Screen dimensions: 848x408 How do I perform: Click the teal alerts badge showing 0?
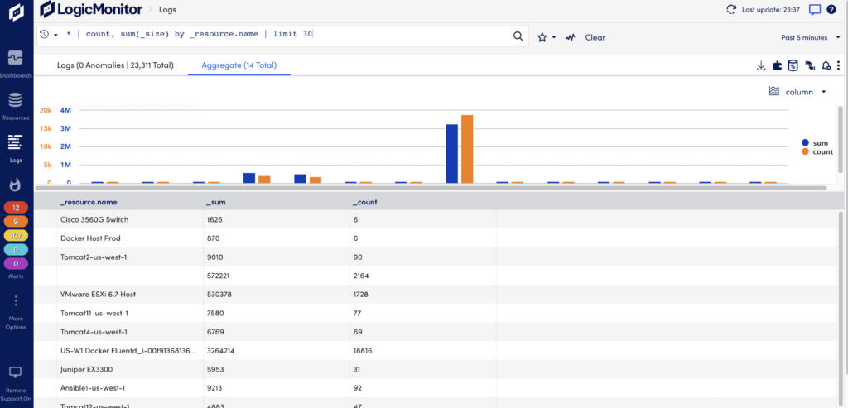16,250
